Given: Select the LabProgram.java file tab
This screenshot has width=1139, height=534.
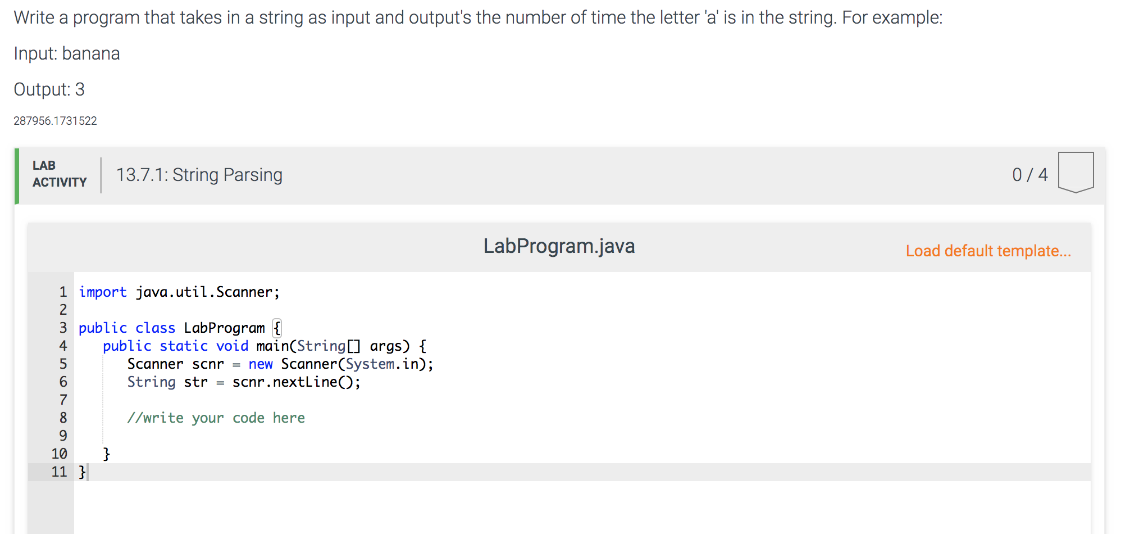Looking at the screenshot, I should pyautogui.click(x=559, y=246).
